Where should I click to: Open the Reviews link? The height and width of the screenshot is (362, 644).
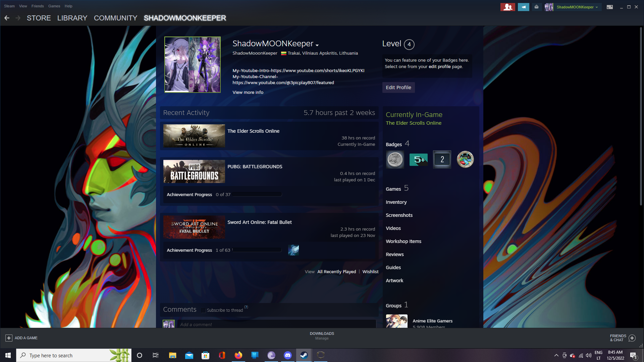[395, 254]
